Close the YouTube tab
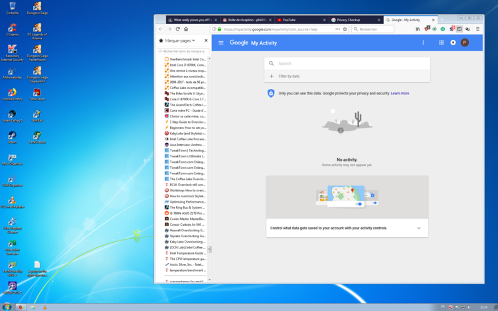 click(324, 20)
